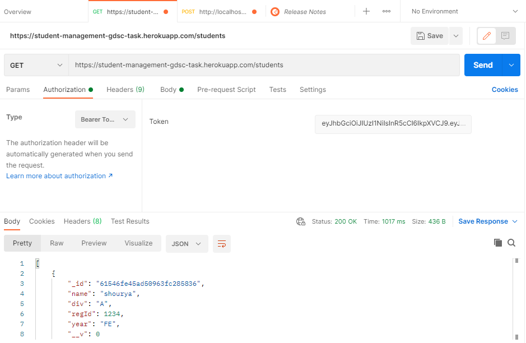Click the edit pencil icon
Image resolution: width=526 pixels, height=343 pixels.
(x=487, y=35)
